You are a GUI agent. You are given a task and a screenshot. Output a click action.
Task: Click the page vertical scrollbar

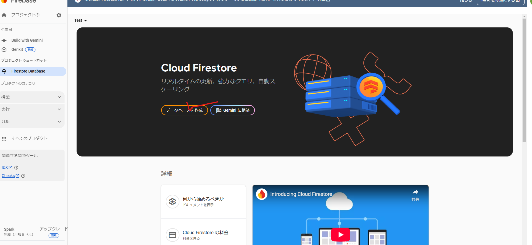click(524, 80)
